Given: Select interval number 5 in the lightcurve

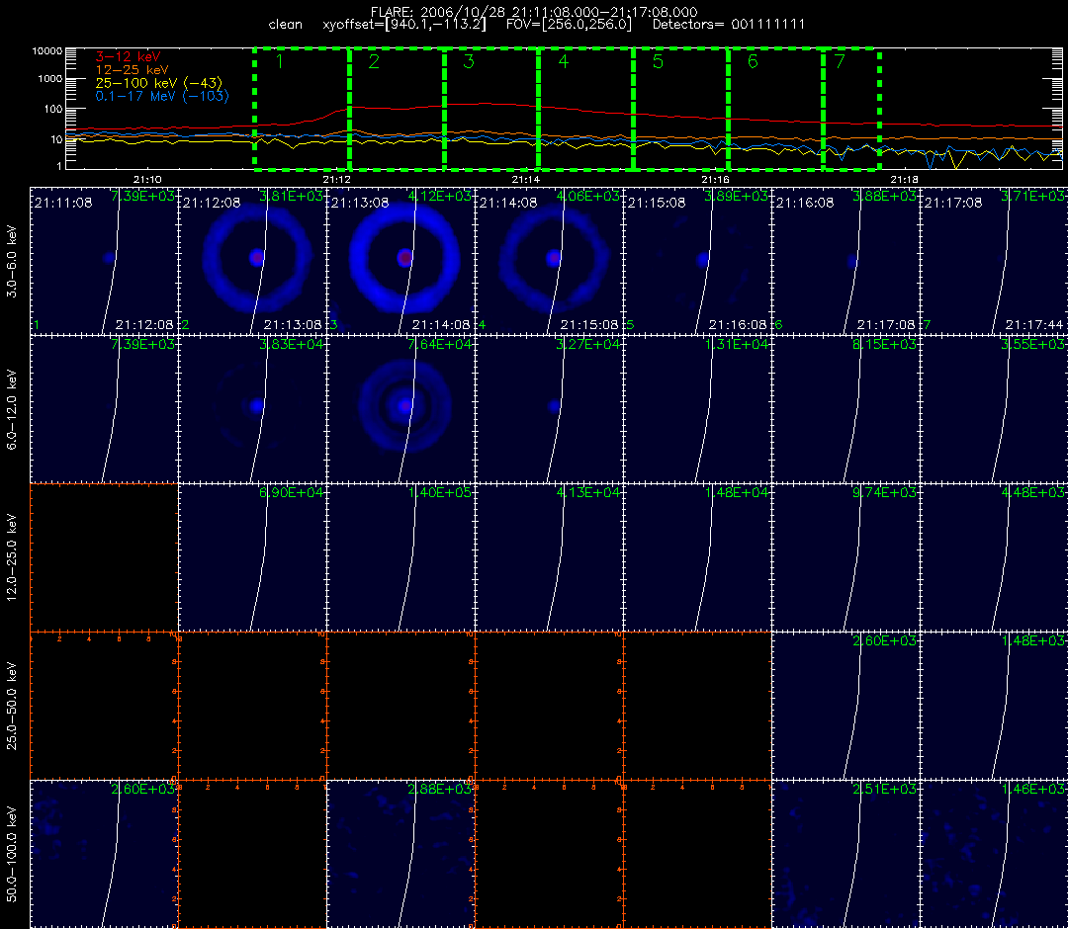Looking at the screenshot, I should point(658,61).
